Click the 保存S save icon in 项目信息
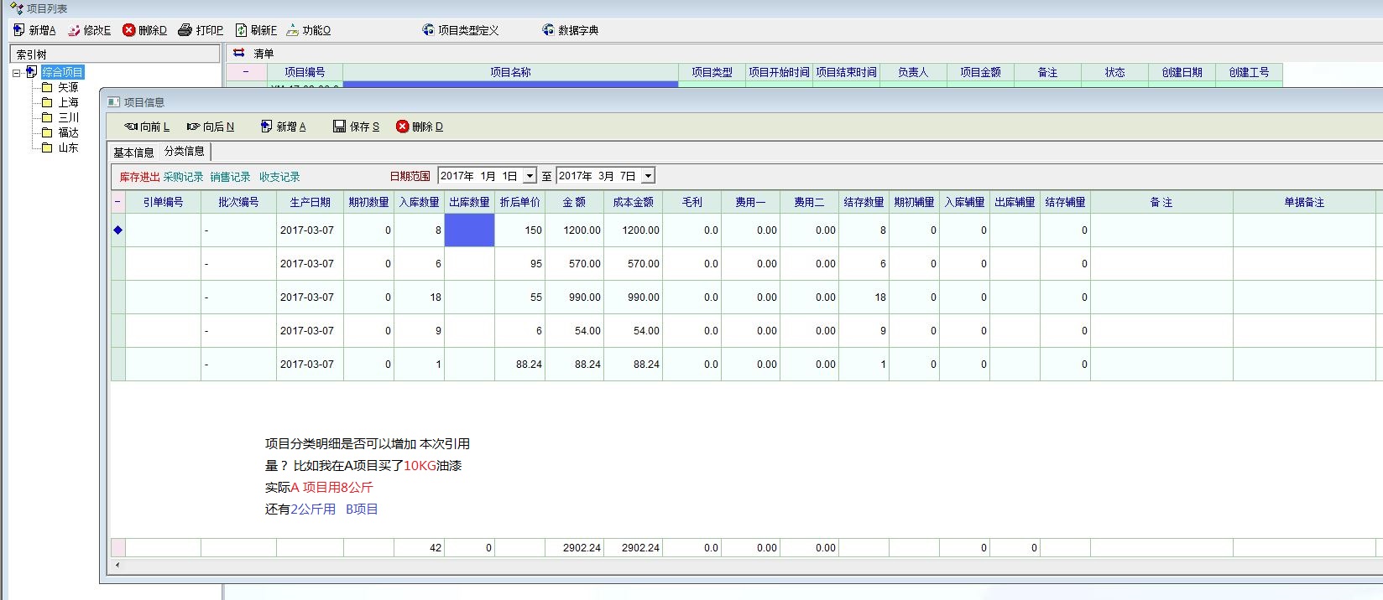 pyautogui.click(x=340, y=127)
